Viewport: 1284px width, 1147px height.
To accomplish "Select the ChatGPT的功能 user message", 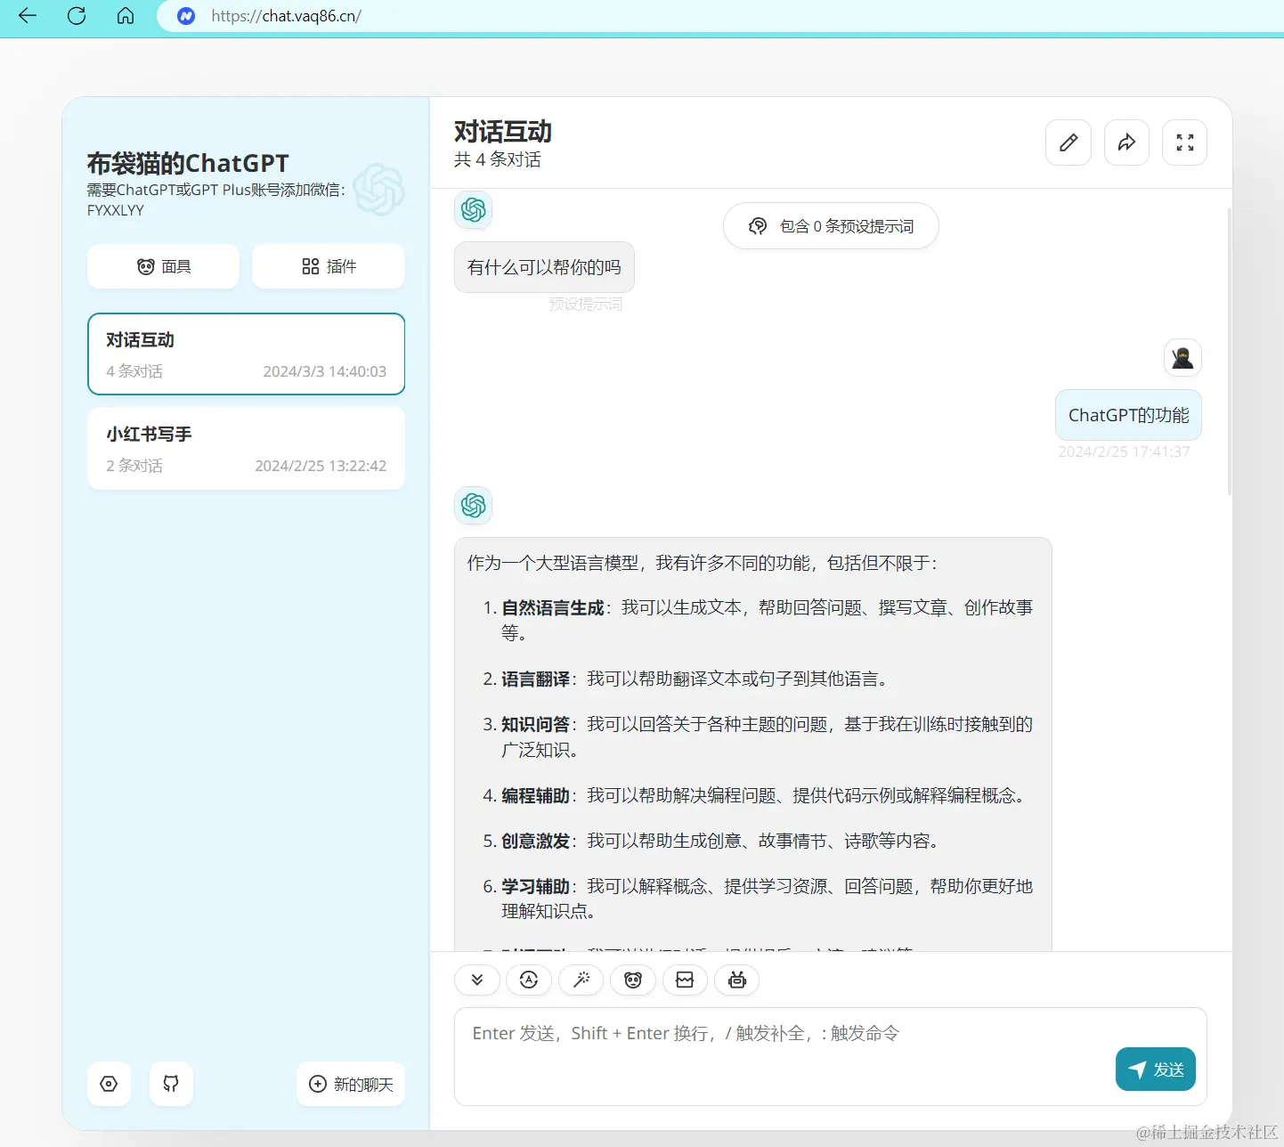I will [1128, 415].
